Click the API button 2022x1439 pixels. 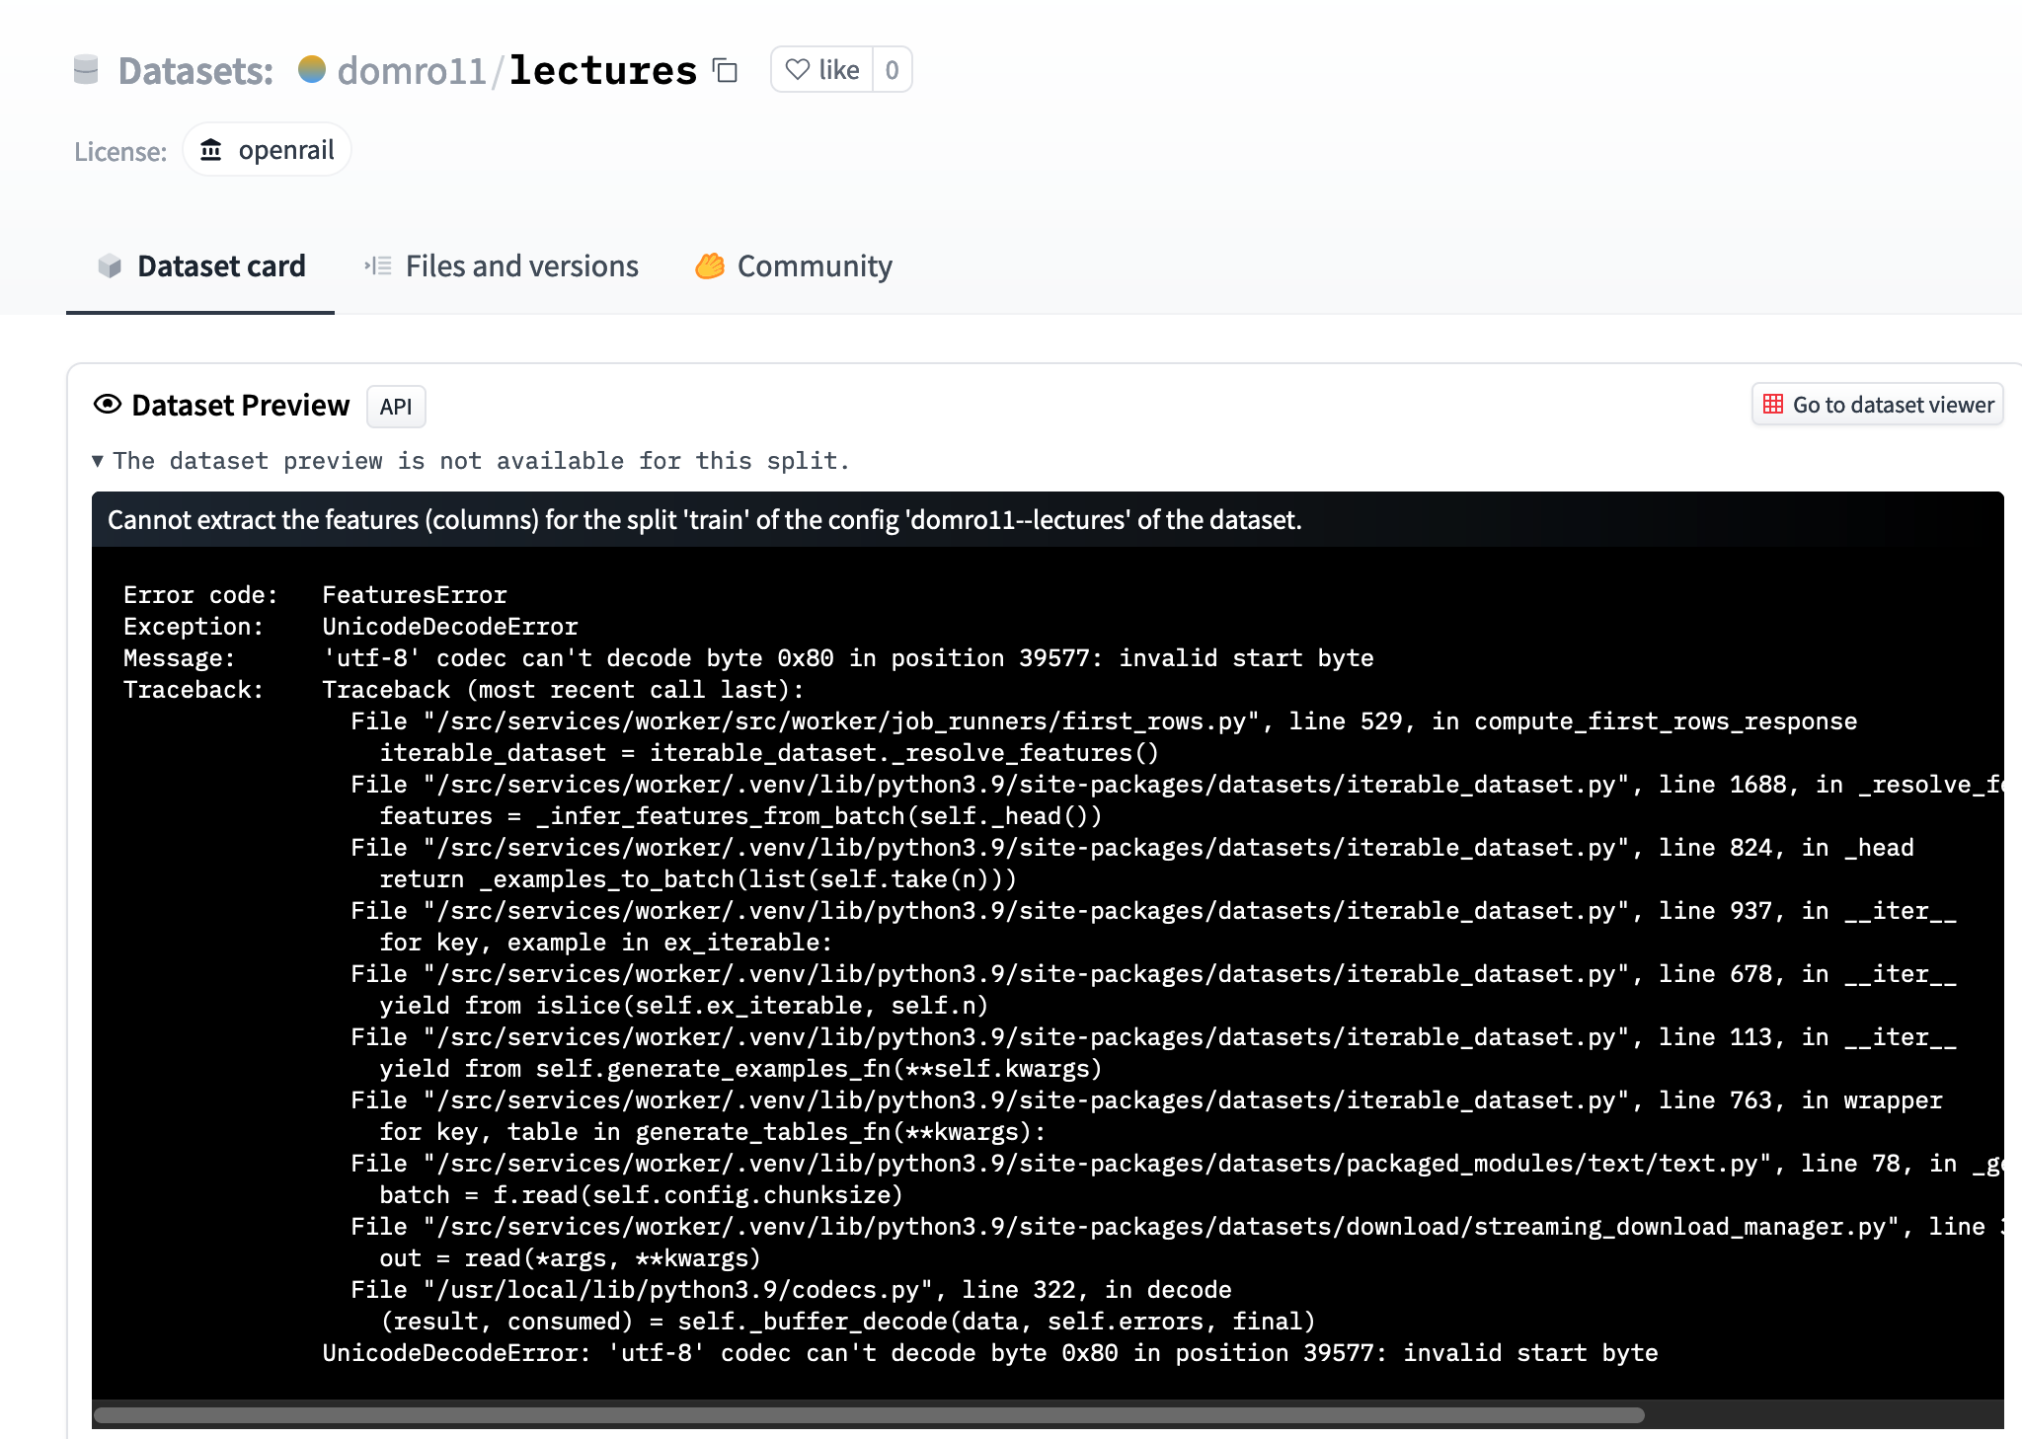click(x=395, y=406)
